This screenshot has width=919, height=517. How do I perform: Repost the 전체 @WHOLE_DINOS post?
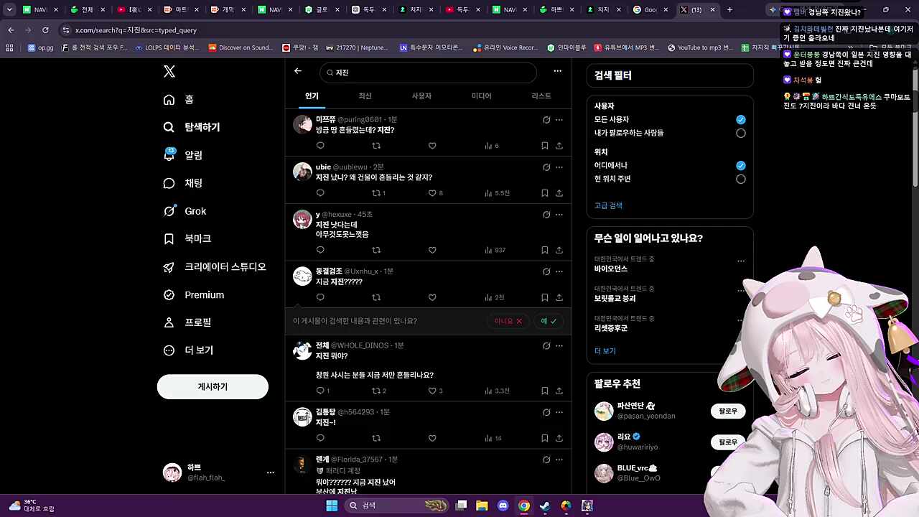point(378,391)
